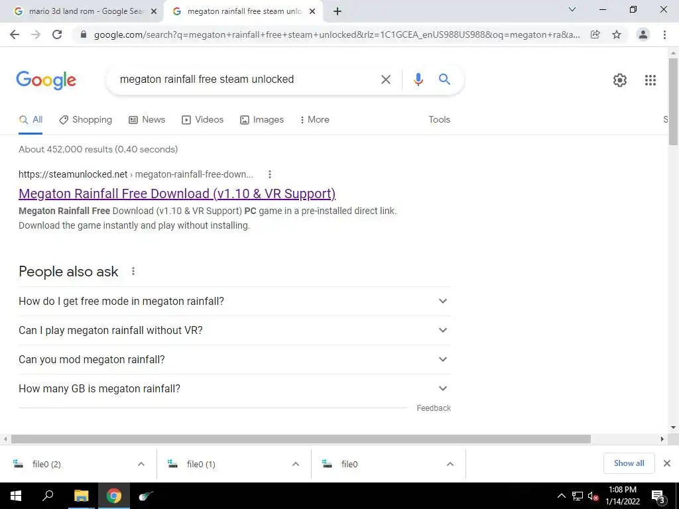Bookmark this page with the star icon
679x509 pixels.
coord(617,34)
